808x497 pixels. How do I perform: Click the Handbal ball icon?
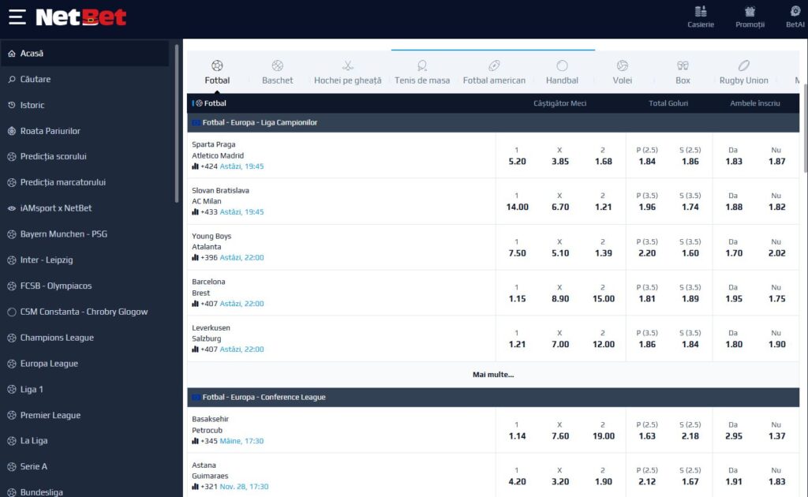pyautogui.click(x=562, y=65)
